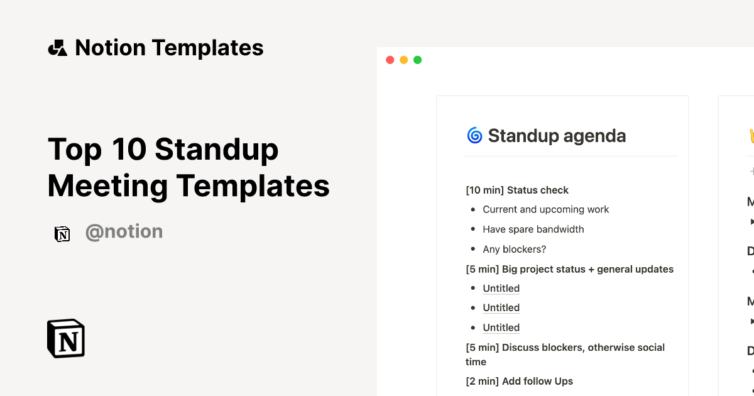Open the third Untitled page link
The image size is (754, 396).
[501, 327]
